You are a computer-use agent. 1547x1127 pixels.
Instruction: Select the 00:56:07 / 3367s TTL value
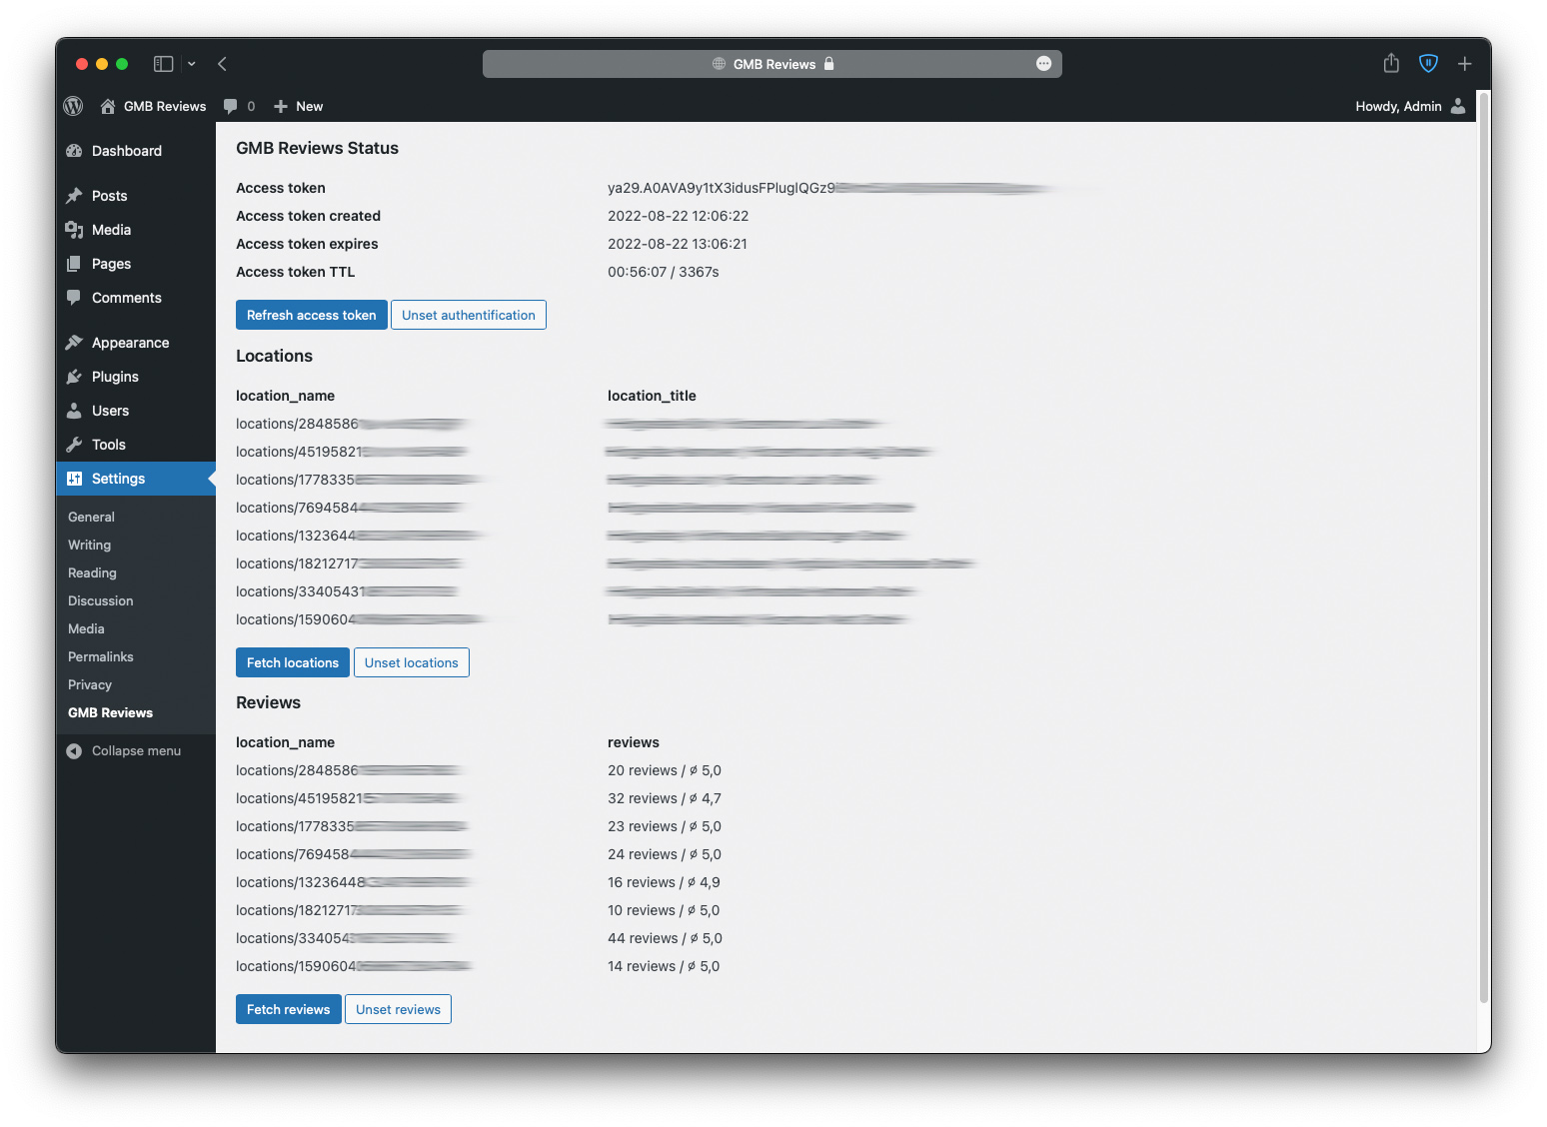coord(664,272)
